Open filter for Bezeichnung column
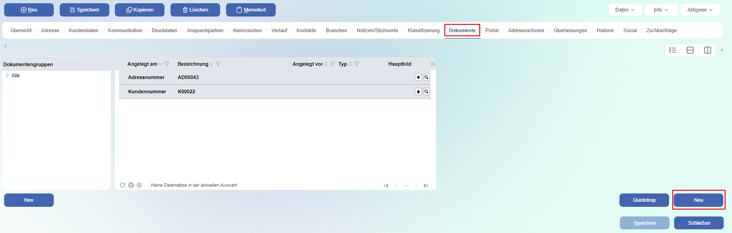 pyautogui.click(x=218, y=64)
